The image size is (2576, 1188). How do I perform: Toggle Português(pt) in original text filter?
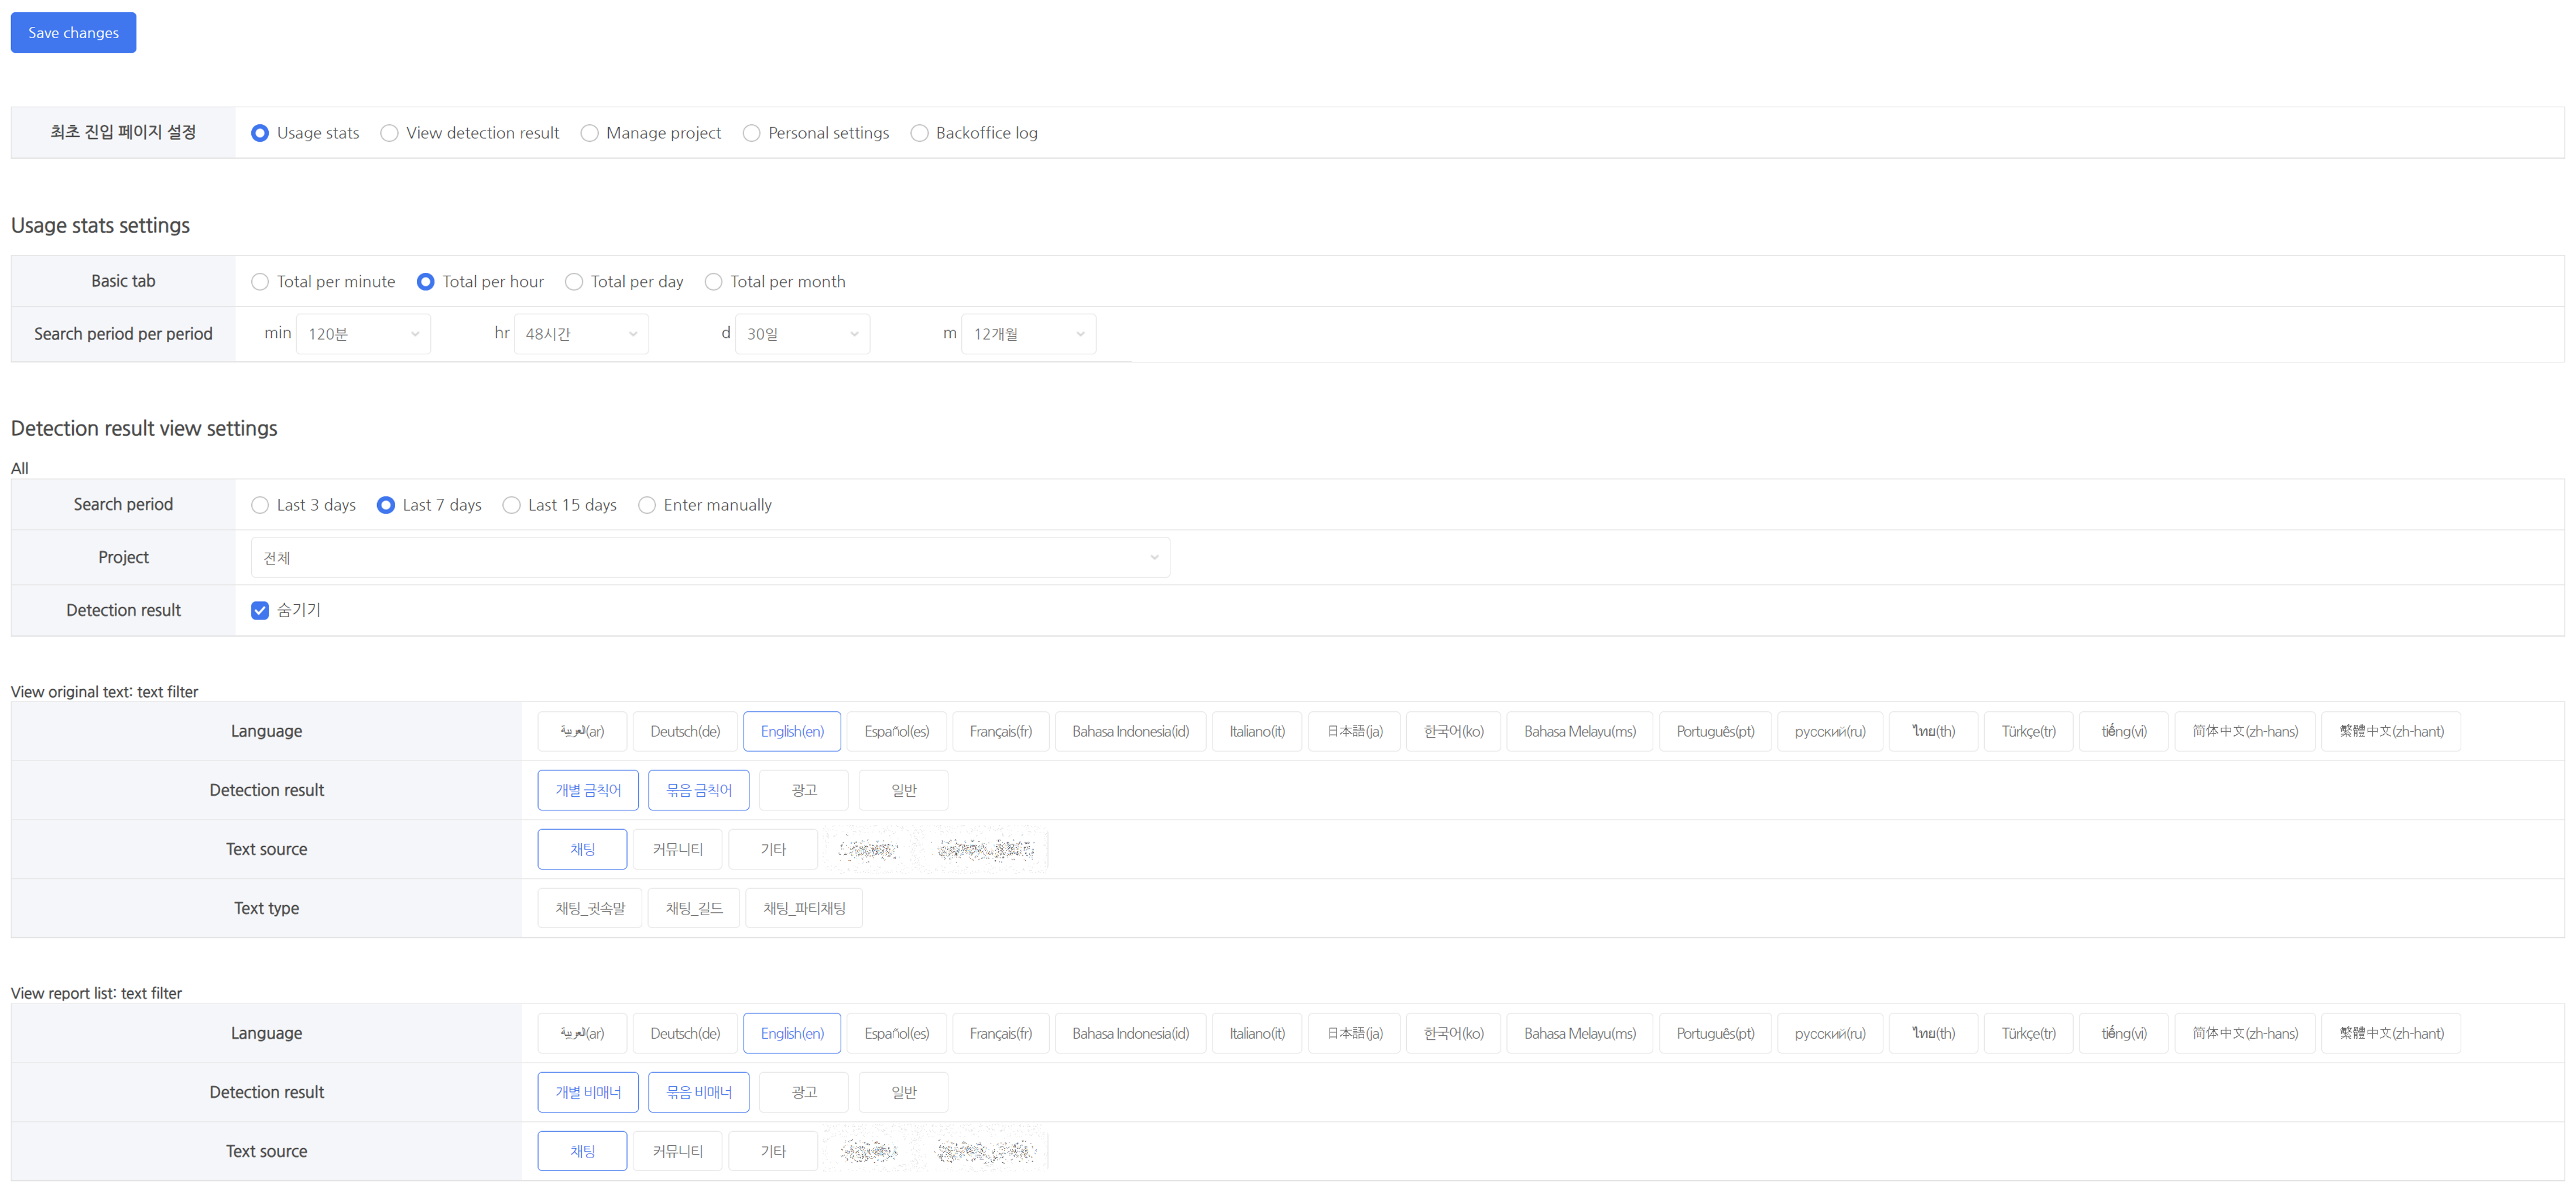pyautogui.click(x=1715, y=731)
